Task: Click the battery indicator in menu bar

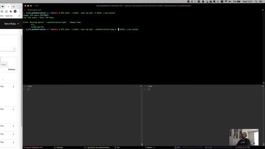Action: 237,2
